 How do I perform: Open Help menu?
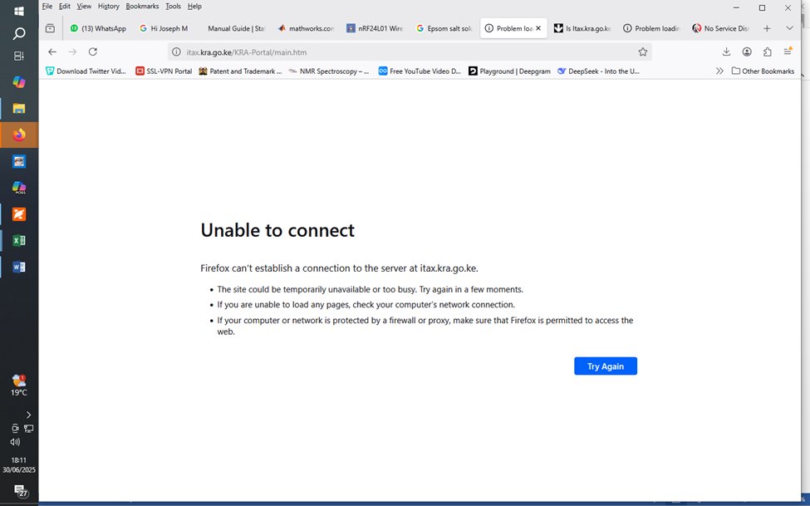point(194,6)
